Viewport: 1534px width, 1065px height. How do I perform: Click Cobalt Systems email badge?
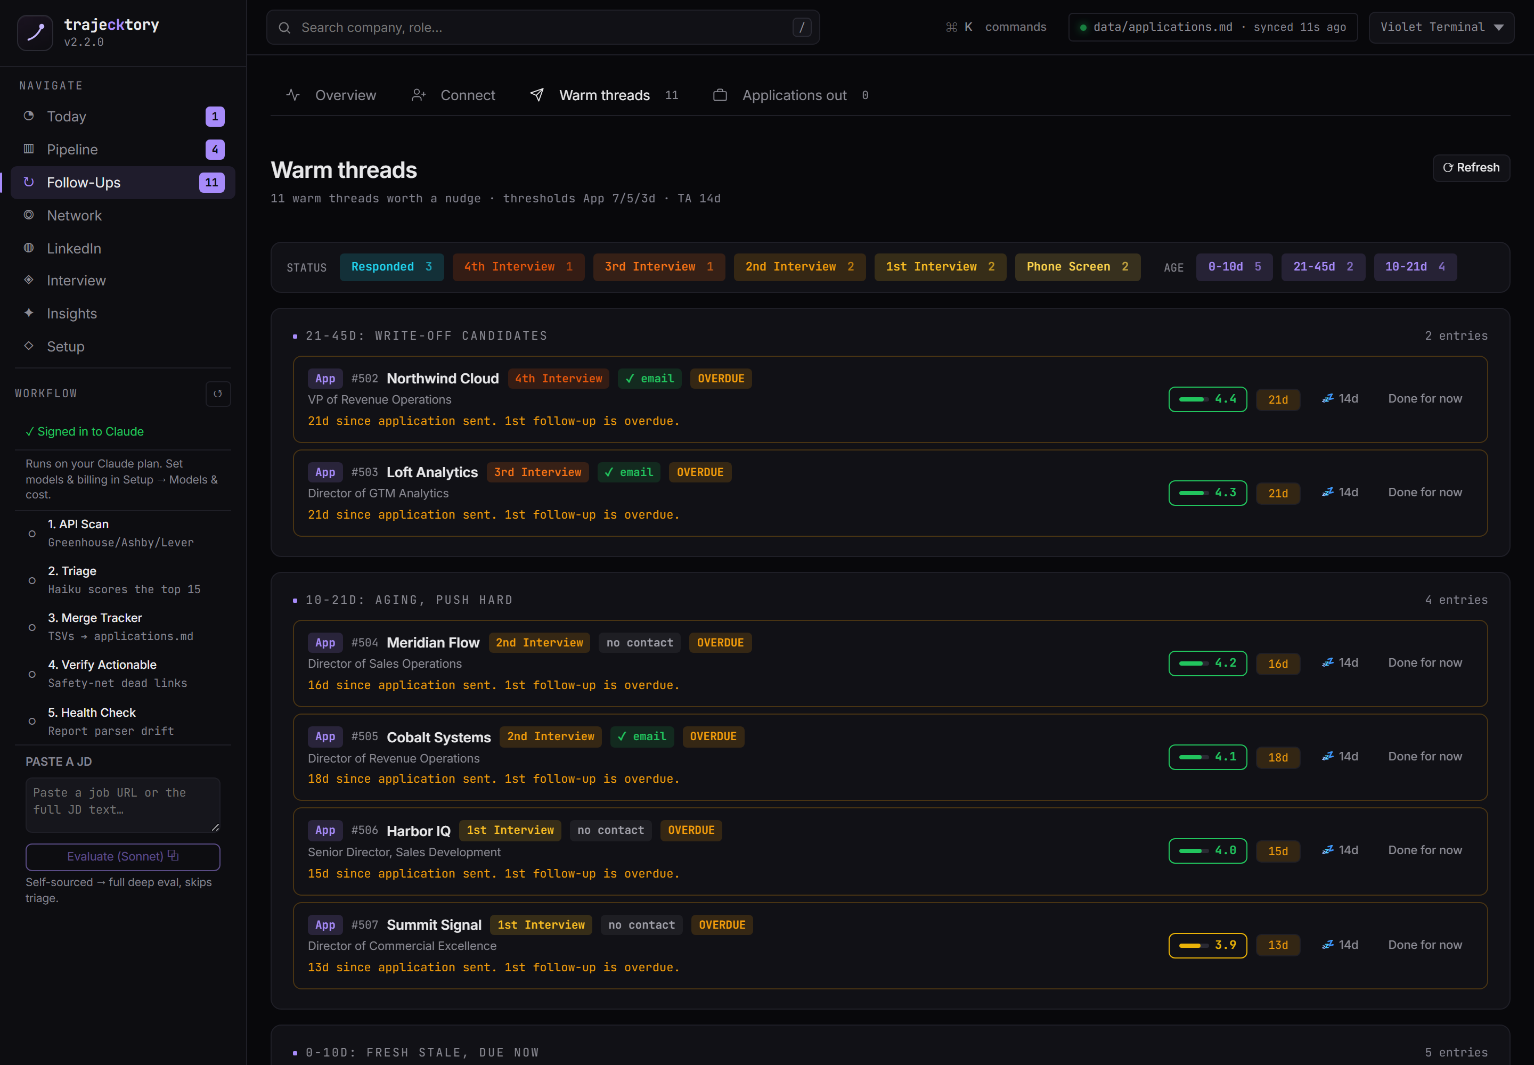(641, 736)
